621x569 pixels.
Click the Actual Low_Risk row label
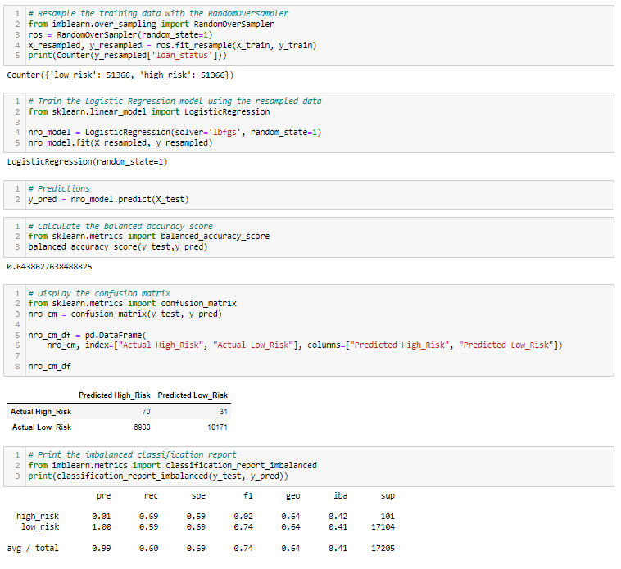(x=42, y=427)
